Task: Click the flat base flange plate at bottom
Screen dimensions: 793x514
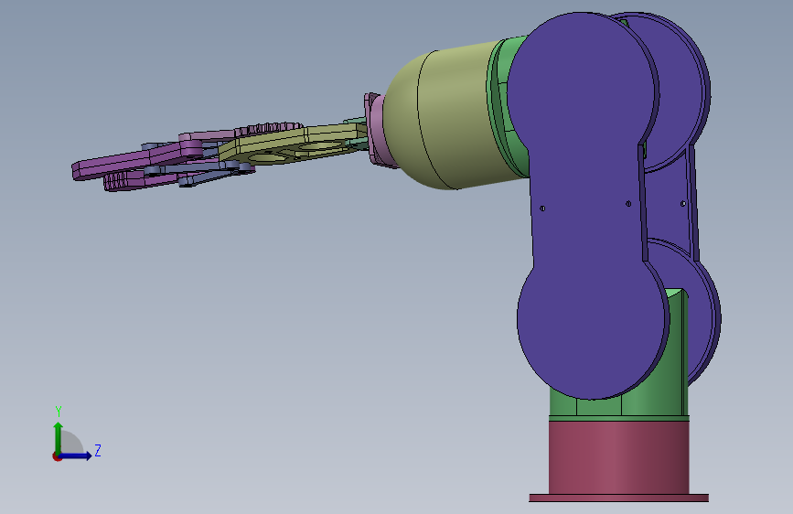Action: [x=618, y=498]
